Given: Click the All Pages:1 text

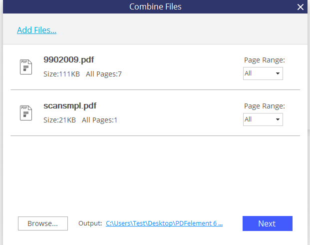Looking at the screenshot, I should coord(99,120).
